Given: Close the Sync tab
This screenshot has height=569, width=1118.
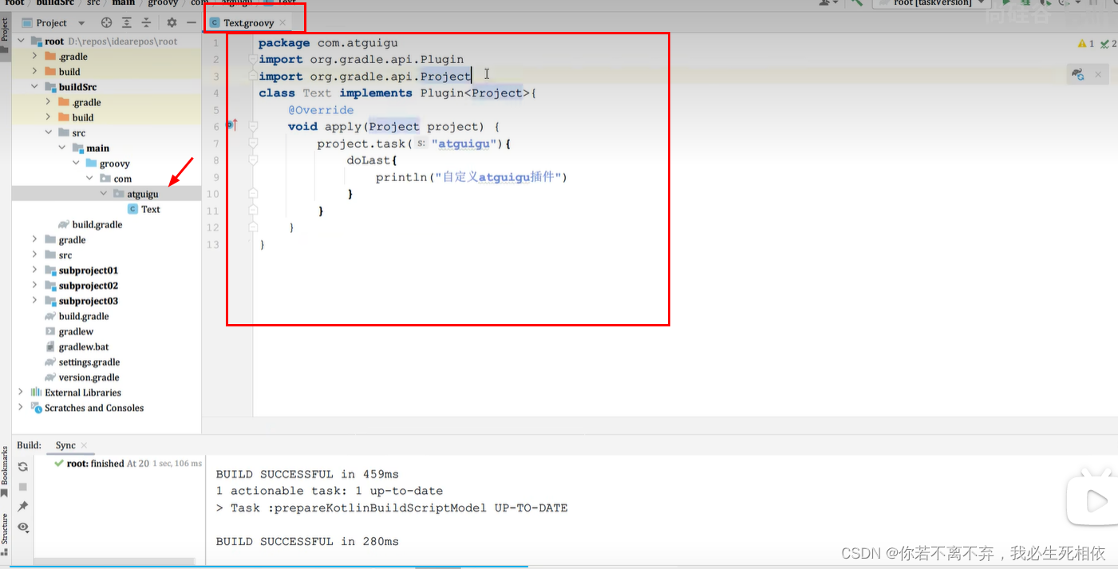Looking at the screenshot, I should [84, 446].
